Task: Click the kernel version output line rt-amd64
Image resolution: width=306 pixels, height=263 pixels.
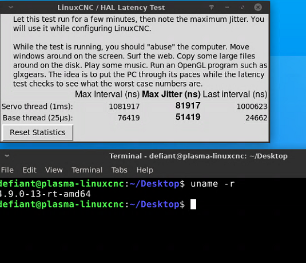Action: [x=45, y=194]
